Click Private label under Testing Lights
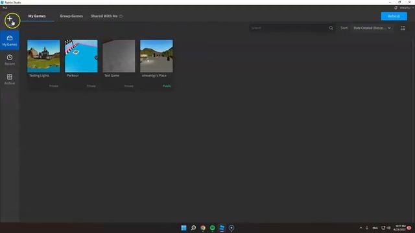The width and height of the screenshot is (415, 233). click(54, 86)
